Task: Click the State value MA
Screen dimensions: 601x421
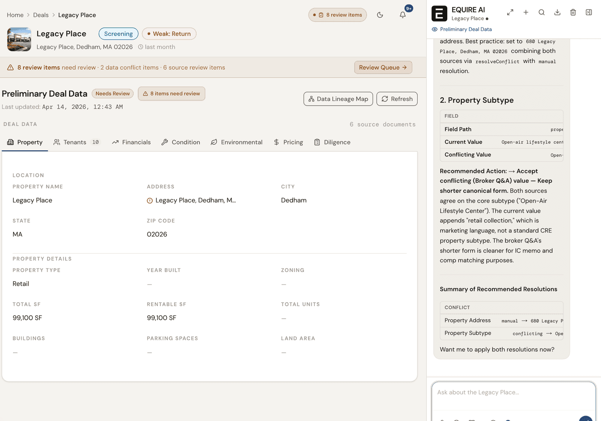Action: point(18,235)
